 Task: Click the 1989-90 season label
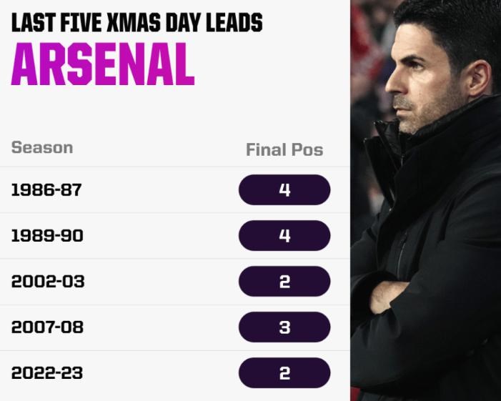pyautogui.click(x=47, y=236)
